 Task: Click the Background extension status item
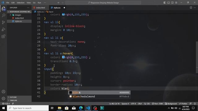[171, 104]
